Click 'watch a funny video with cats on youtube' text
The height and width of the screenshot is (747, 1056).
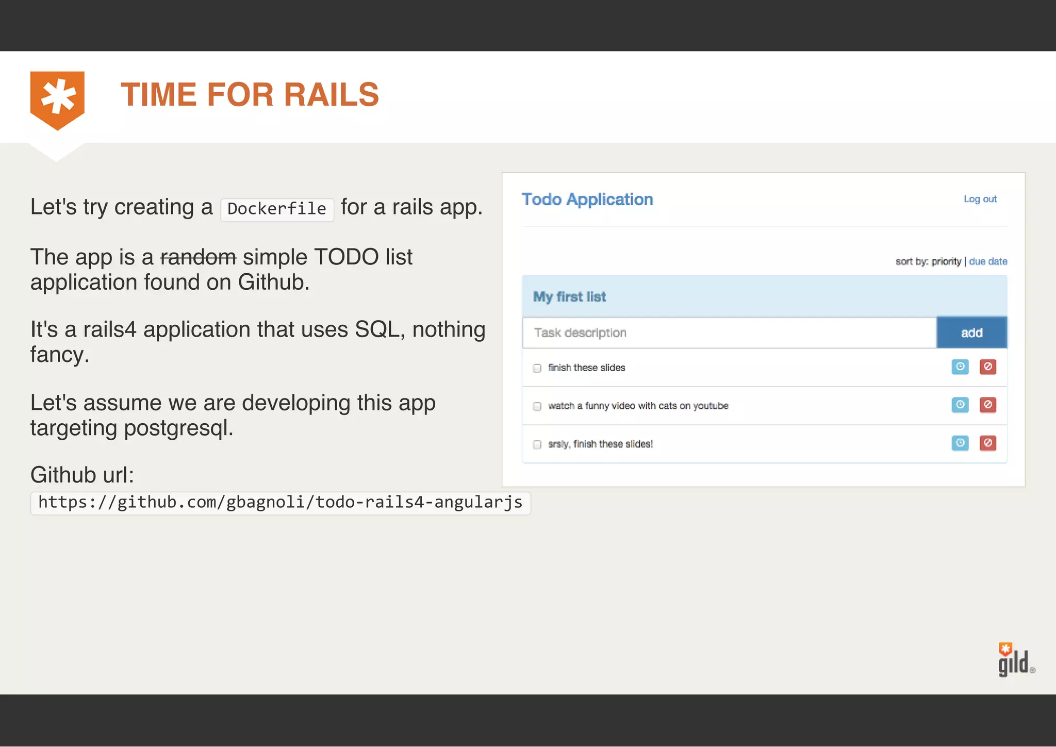[638, 406]
